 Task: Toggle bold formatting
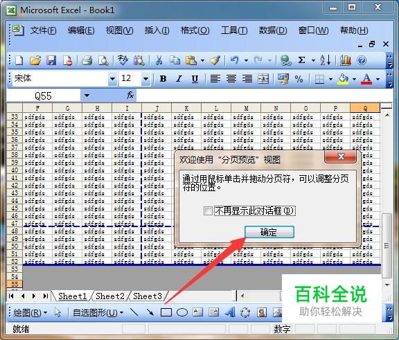163,79
